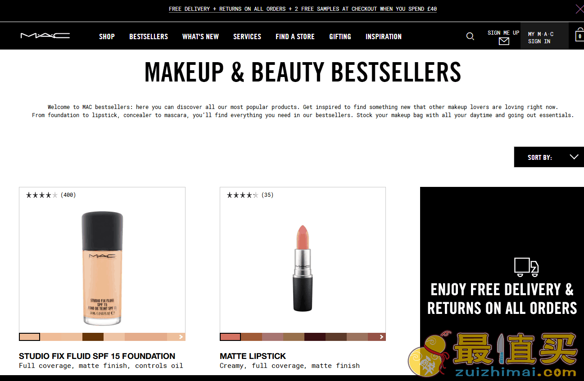
Task: Open the Shop menu
Action: coord(107,36)
